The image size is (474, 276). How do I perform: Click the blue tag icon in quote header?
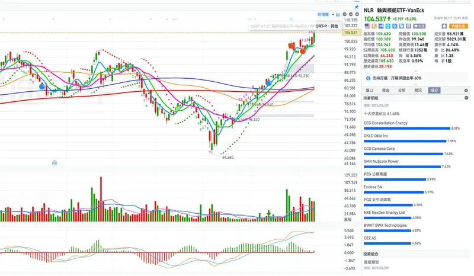[402, 26]
